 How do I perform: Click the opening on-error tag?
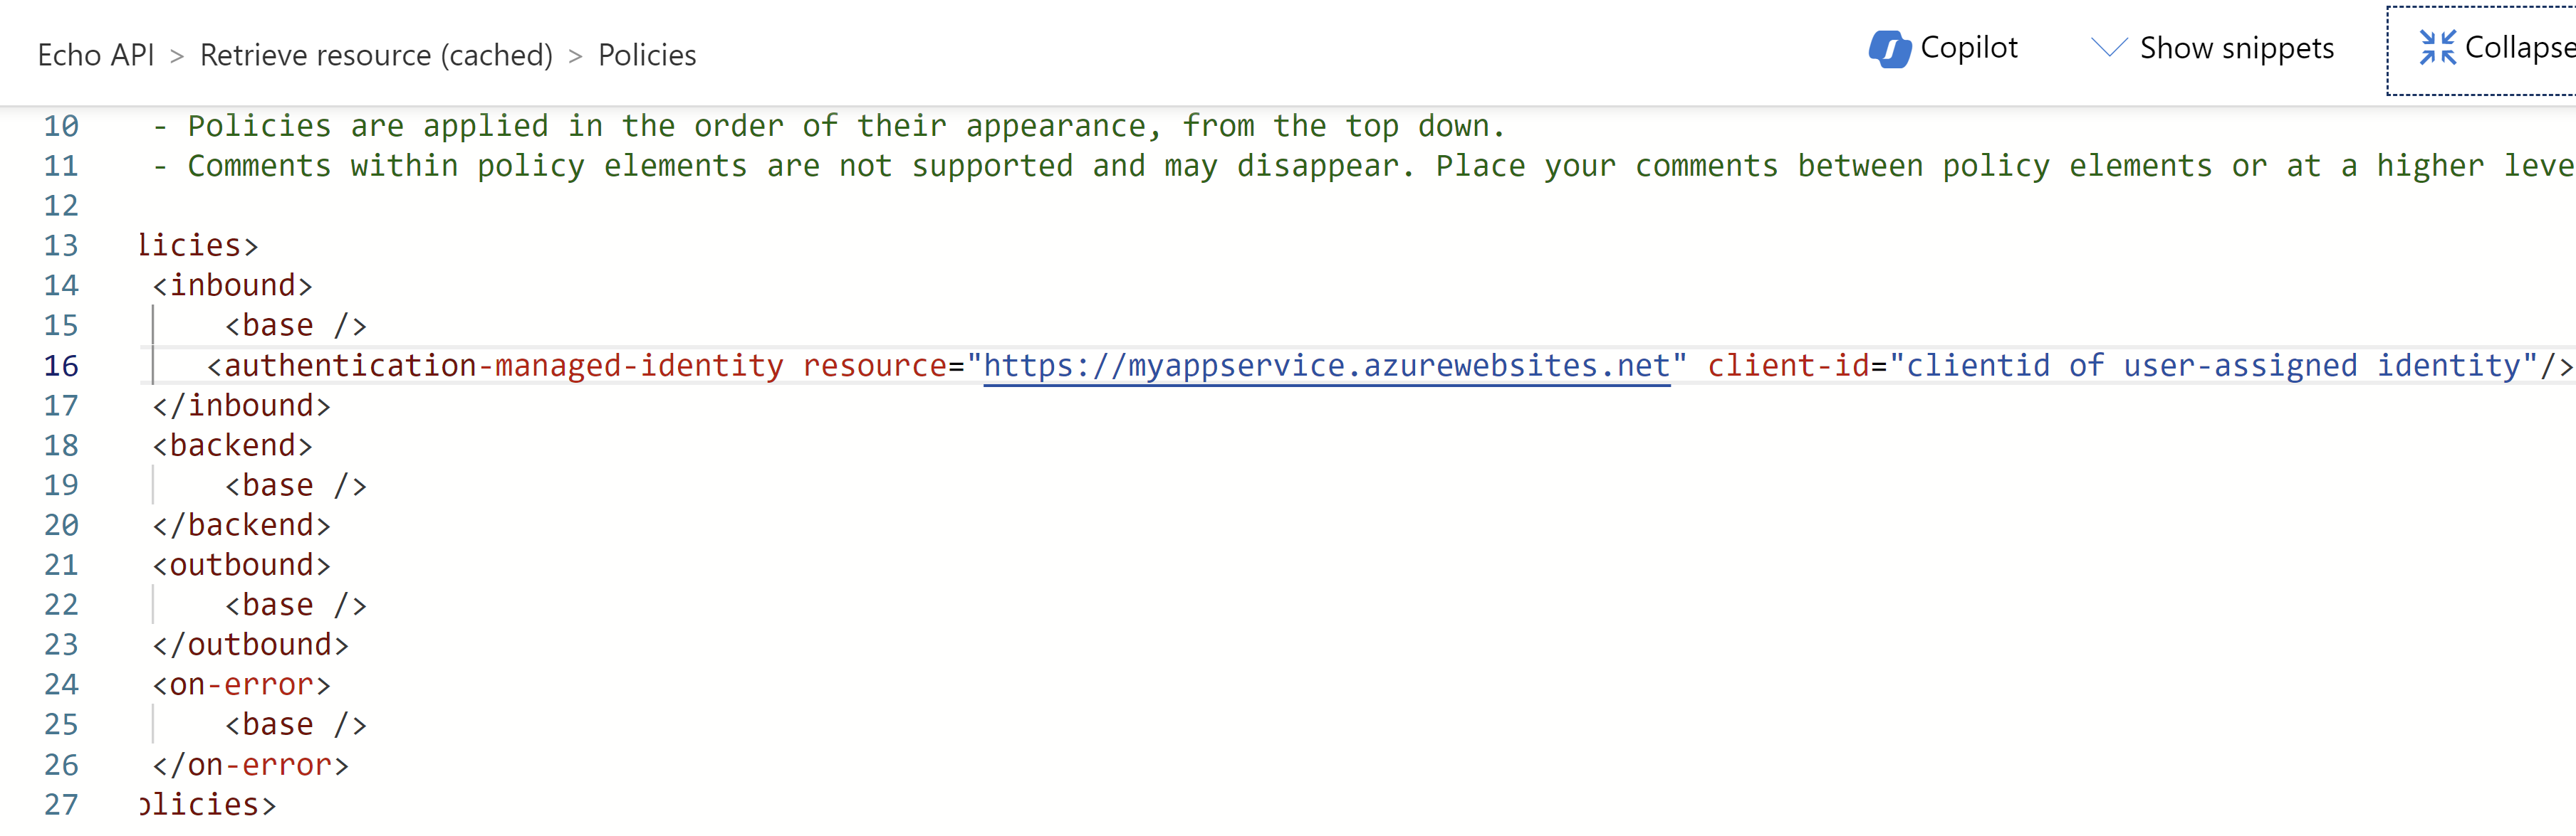tap(241, 685)
